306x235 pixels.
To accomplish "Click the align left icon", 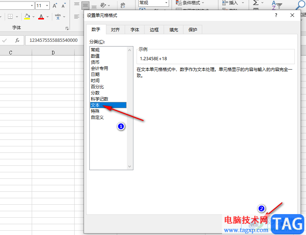I will click(x=77, y=17).
